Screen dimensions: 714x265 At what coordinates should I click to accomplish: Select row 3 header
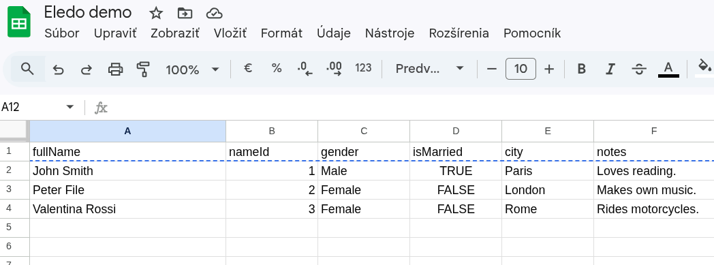tap(14, 190)
